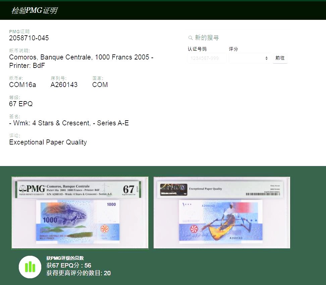Screen dimensions: 326x285
Task: Select the grade text 67 EPQ
Action: click(x=21, y=104)
